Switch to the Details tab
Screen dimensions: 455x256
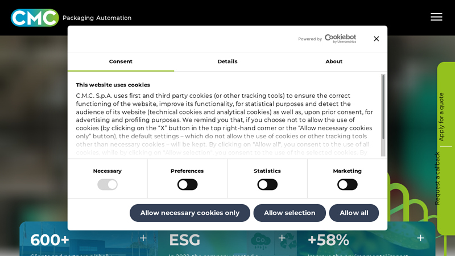[227, 61]
